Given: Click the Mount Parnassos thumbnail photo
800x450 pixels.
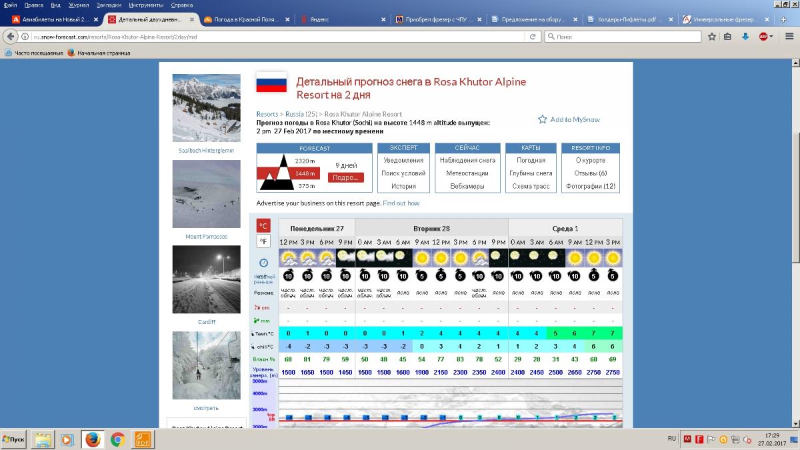Looking at the screenshot, I should pos(206,193).
